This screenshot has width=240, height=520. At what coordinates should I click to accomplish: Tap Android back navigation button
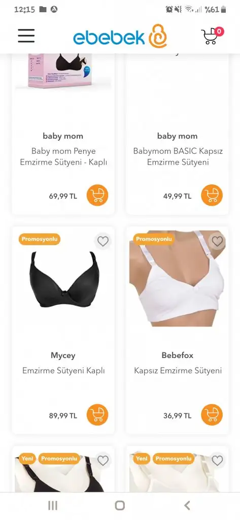tap(187, 505)
